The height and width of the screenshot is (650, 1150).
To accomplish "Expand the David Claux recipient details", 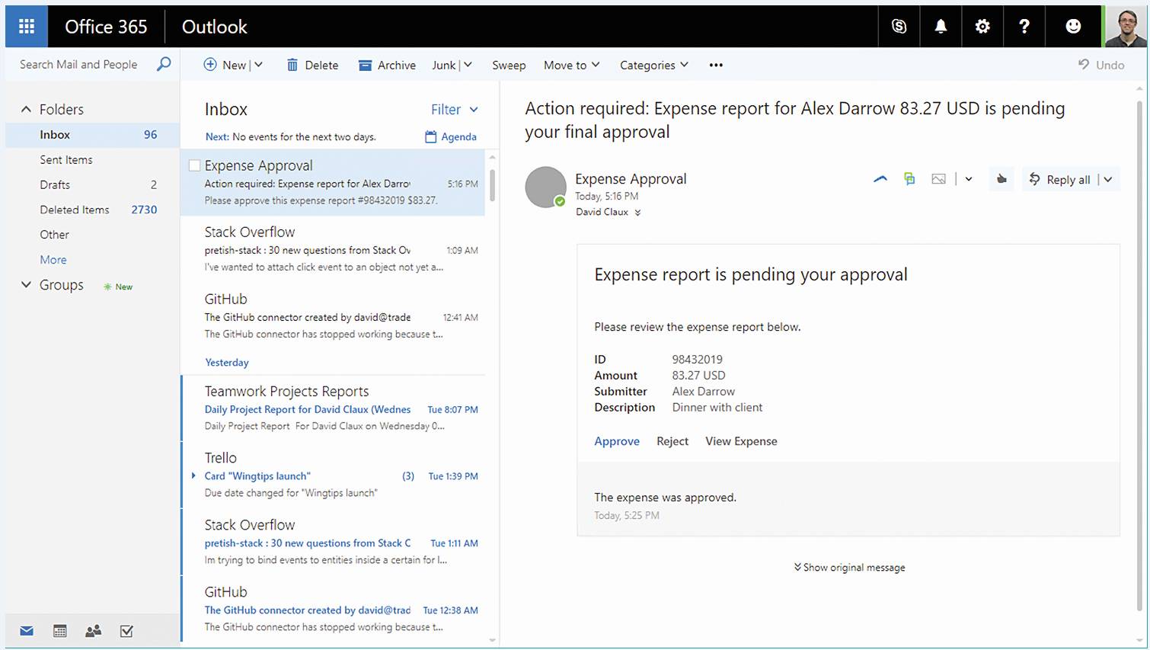I will [x=637, y=213].
